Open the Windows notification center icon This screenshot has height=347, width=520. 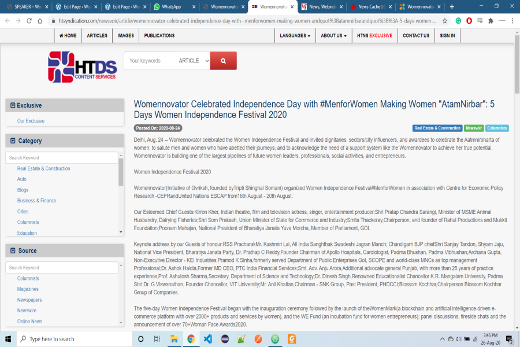click(510, 339)
